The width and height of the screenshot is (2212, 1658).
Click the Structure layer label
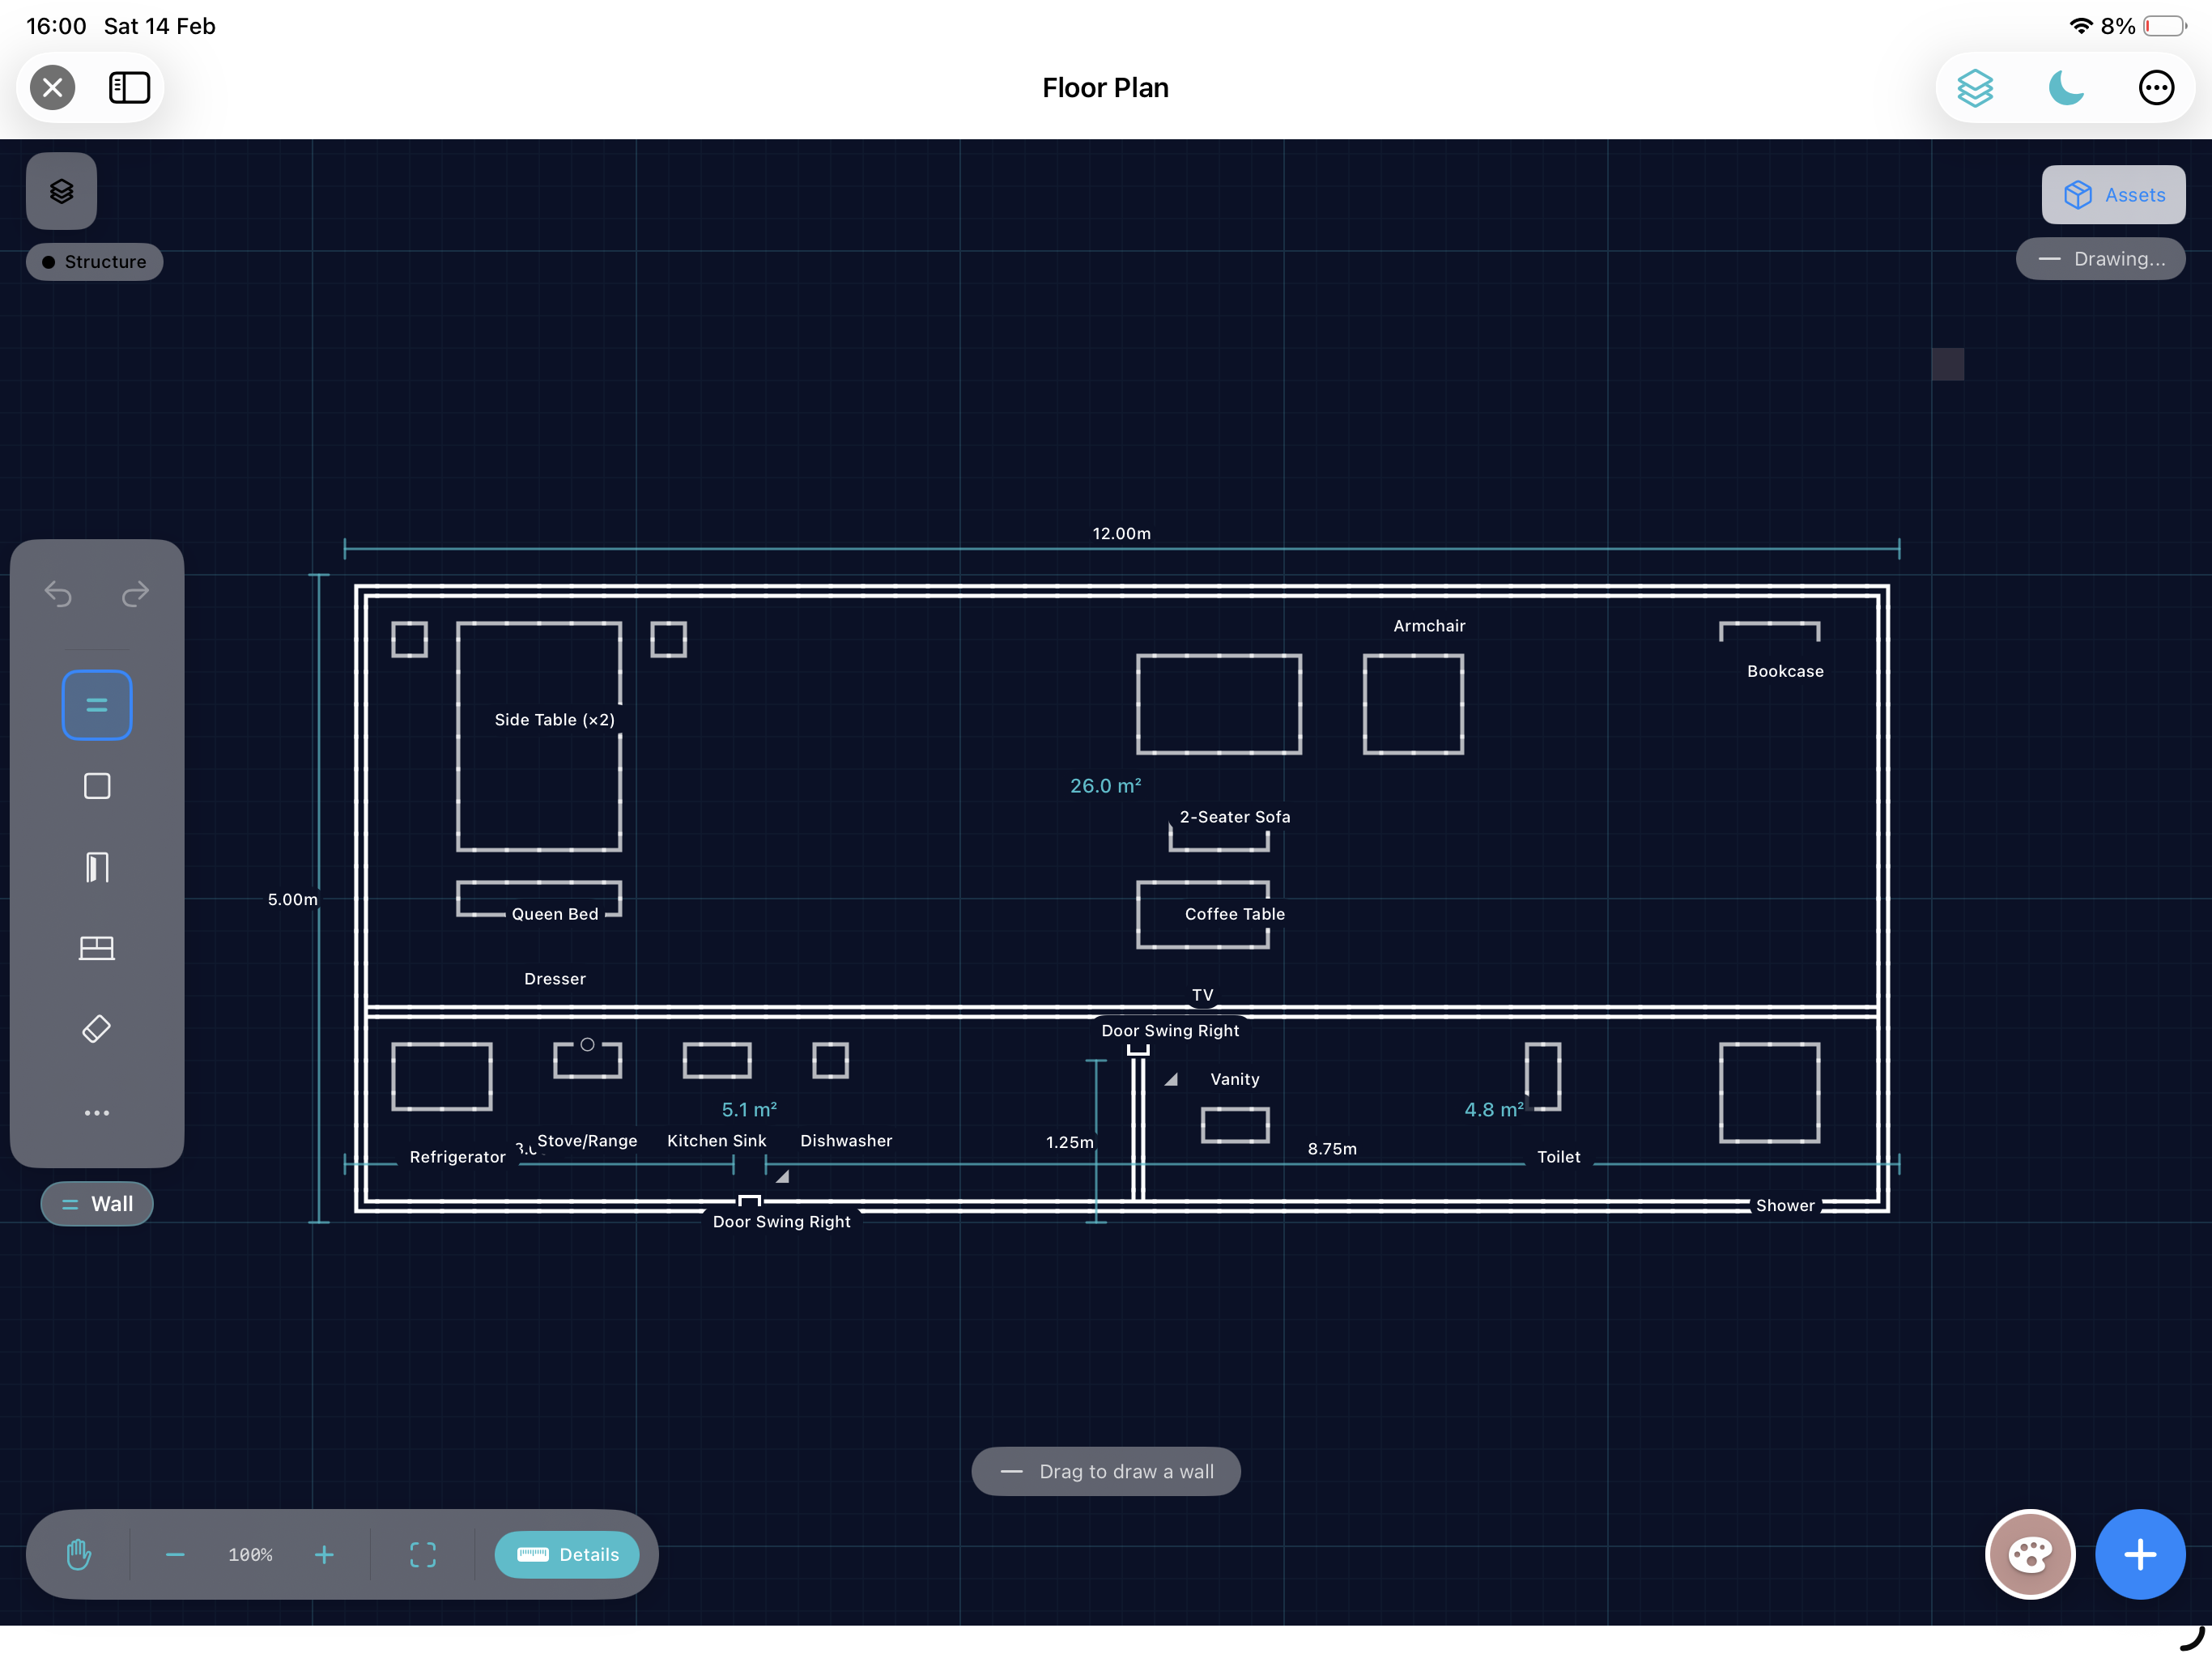94,261
